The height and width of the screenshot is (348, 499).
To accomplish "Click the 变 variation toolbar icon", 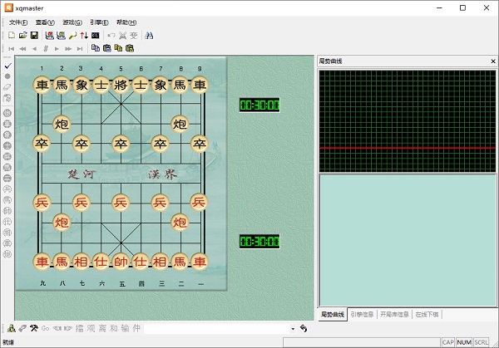I will point(134,35).
